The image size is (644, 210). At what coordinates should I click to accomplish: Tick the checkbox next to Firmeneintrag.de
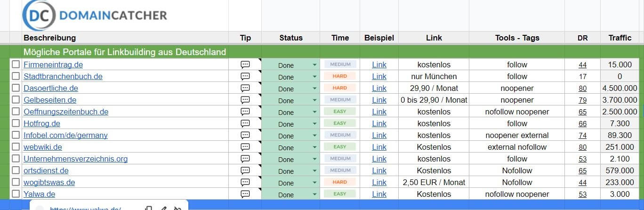(16, 65)
